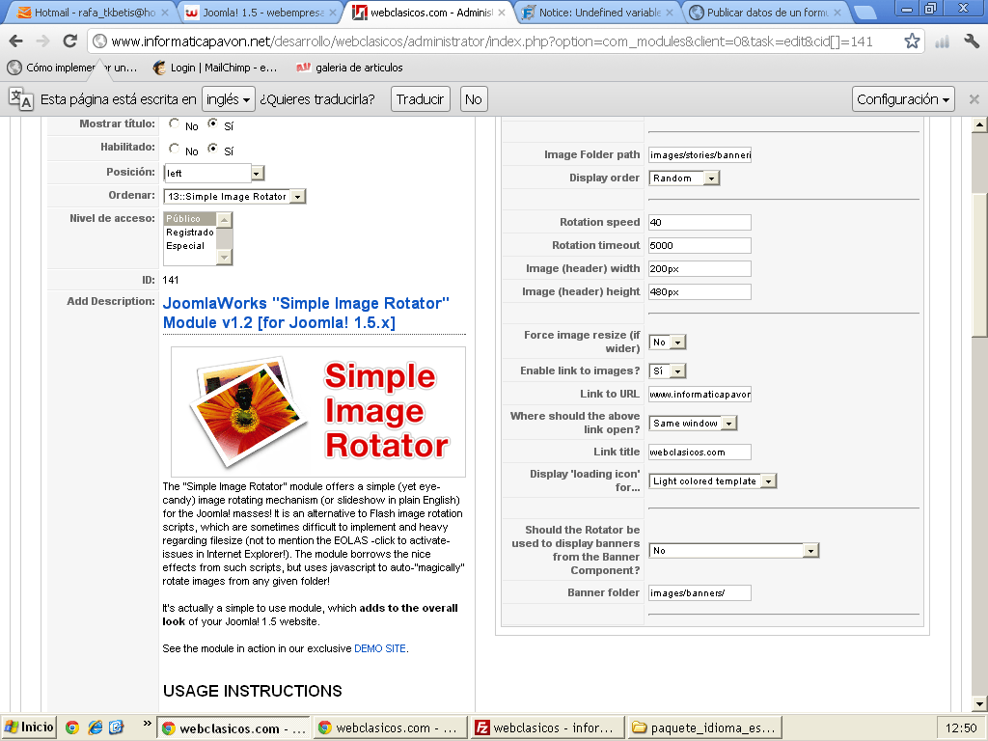Dismiss the translation bar with its X

[x=974, y=99]
